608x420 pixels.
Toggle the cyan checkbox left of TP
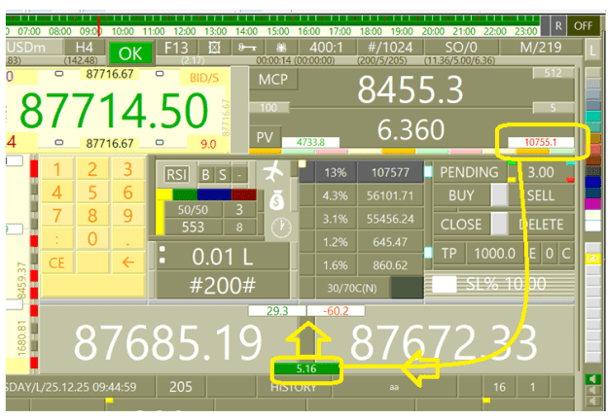[428, 253]
